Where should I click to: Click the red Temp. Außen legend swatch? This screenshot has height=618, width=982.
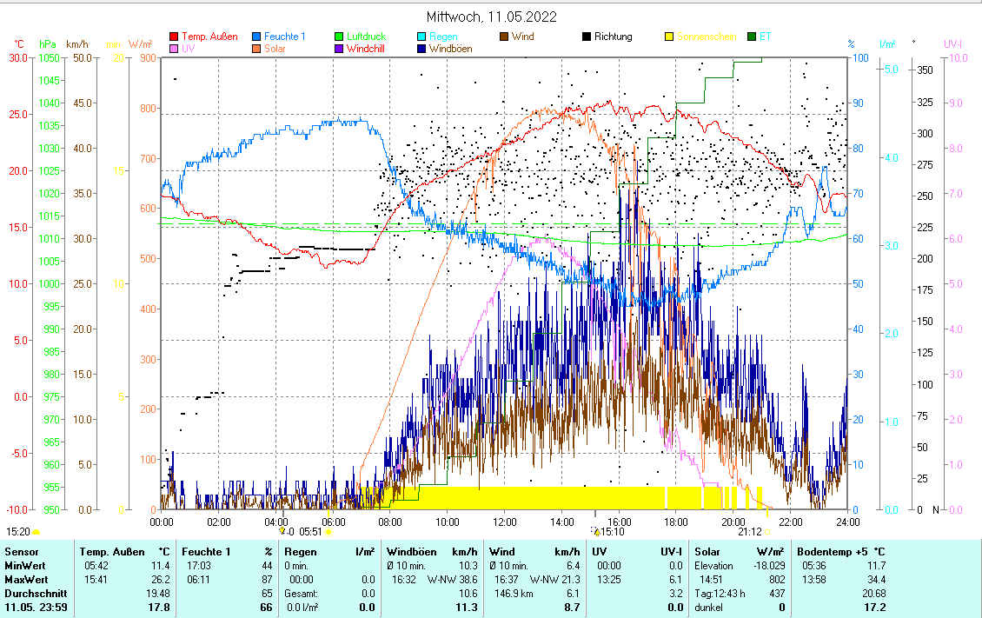[174, 37]
